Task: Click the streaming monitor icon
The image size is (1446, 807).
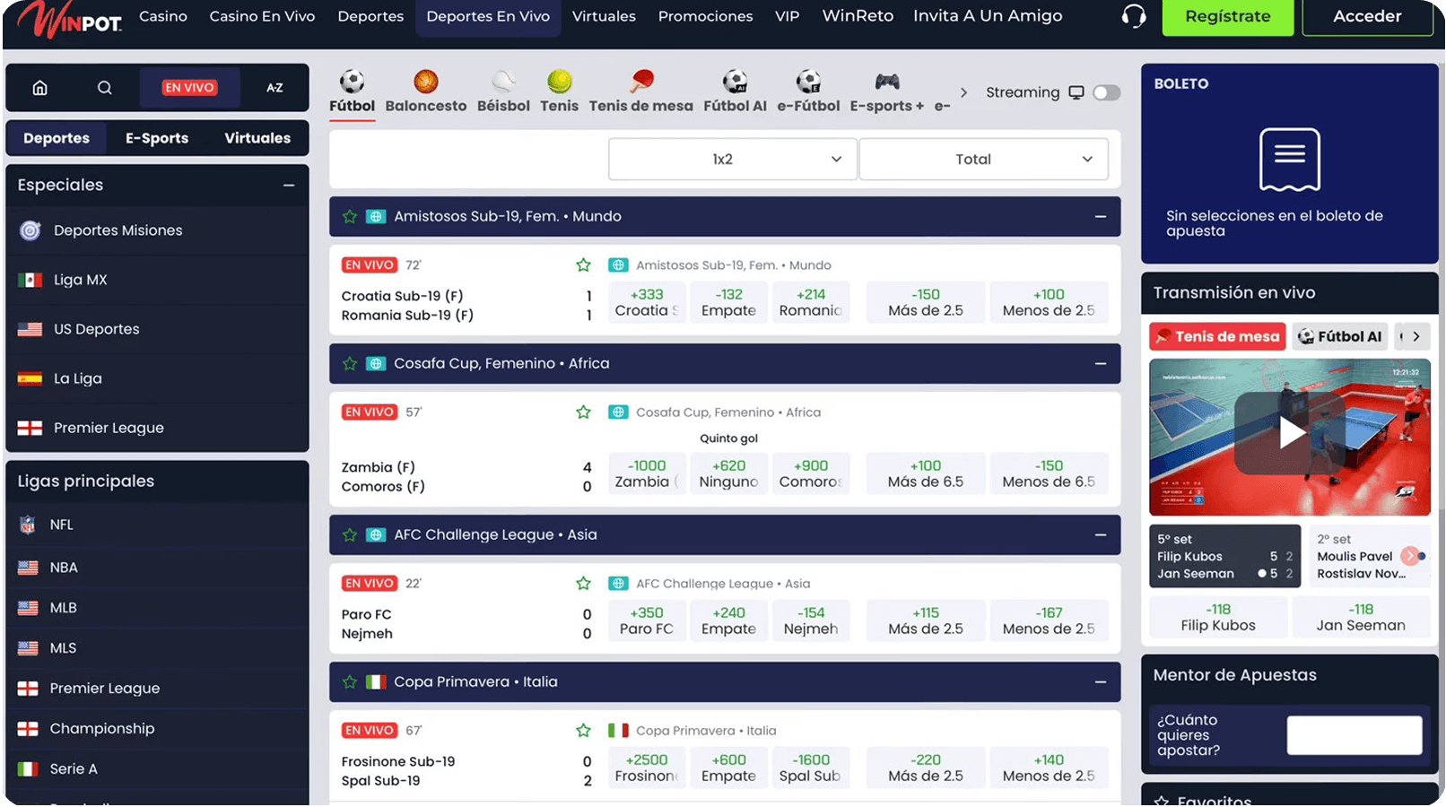Action: 1076,92
